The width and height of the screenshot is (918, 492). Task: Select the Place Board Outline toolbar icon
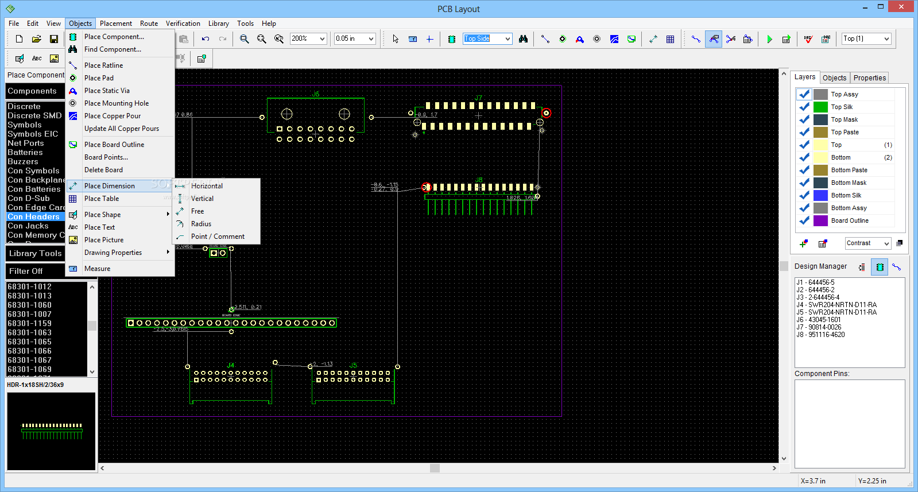631,39
